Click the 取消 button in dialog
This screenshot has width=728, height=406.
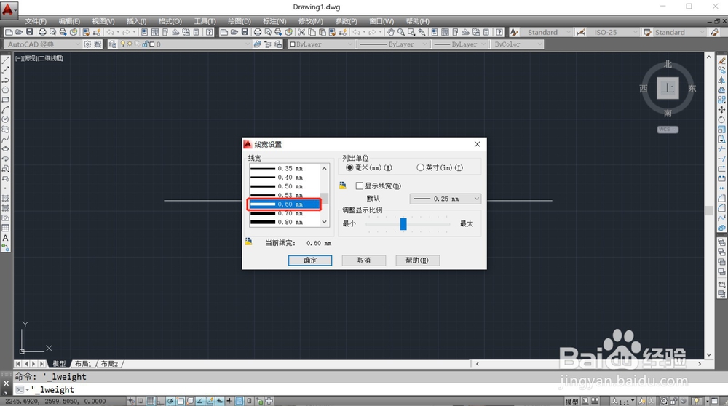pos(364,260)
